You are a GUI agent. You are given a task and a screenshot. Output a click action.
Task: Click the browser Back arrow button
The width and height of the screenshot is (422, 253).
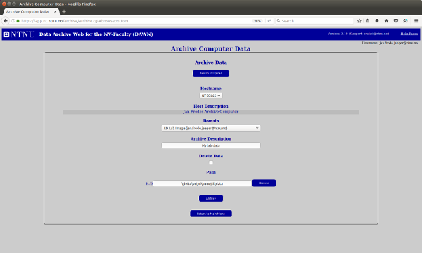coord(6,20)
